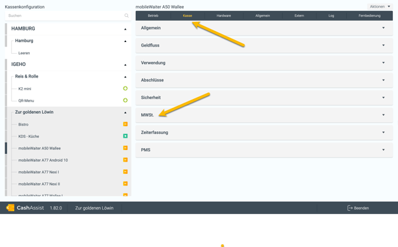Open the Aktionen dropdown
Image resolution: width=398 pixels, height=247 pixels.
[x=380, y=6]
